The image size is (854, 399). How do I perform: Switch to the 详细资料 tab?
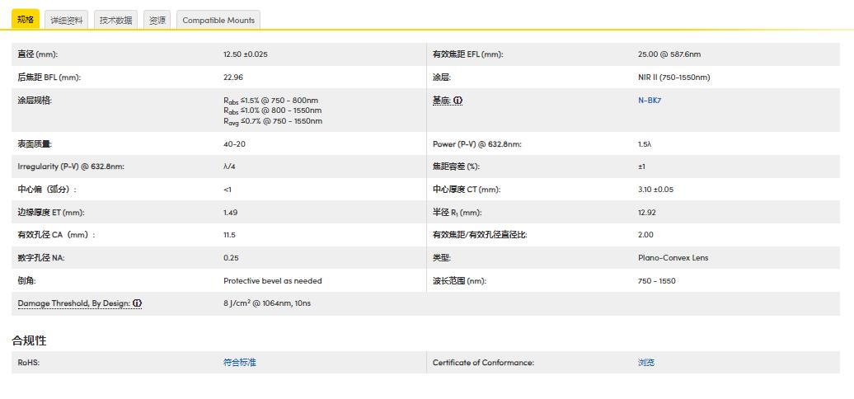tap(67, 20)
